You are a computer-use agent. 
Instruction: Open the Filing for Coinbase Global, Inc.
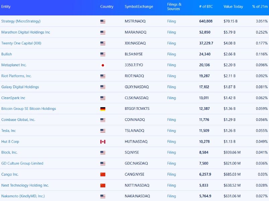171,120
